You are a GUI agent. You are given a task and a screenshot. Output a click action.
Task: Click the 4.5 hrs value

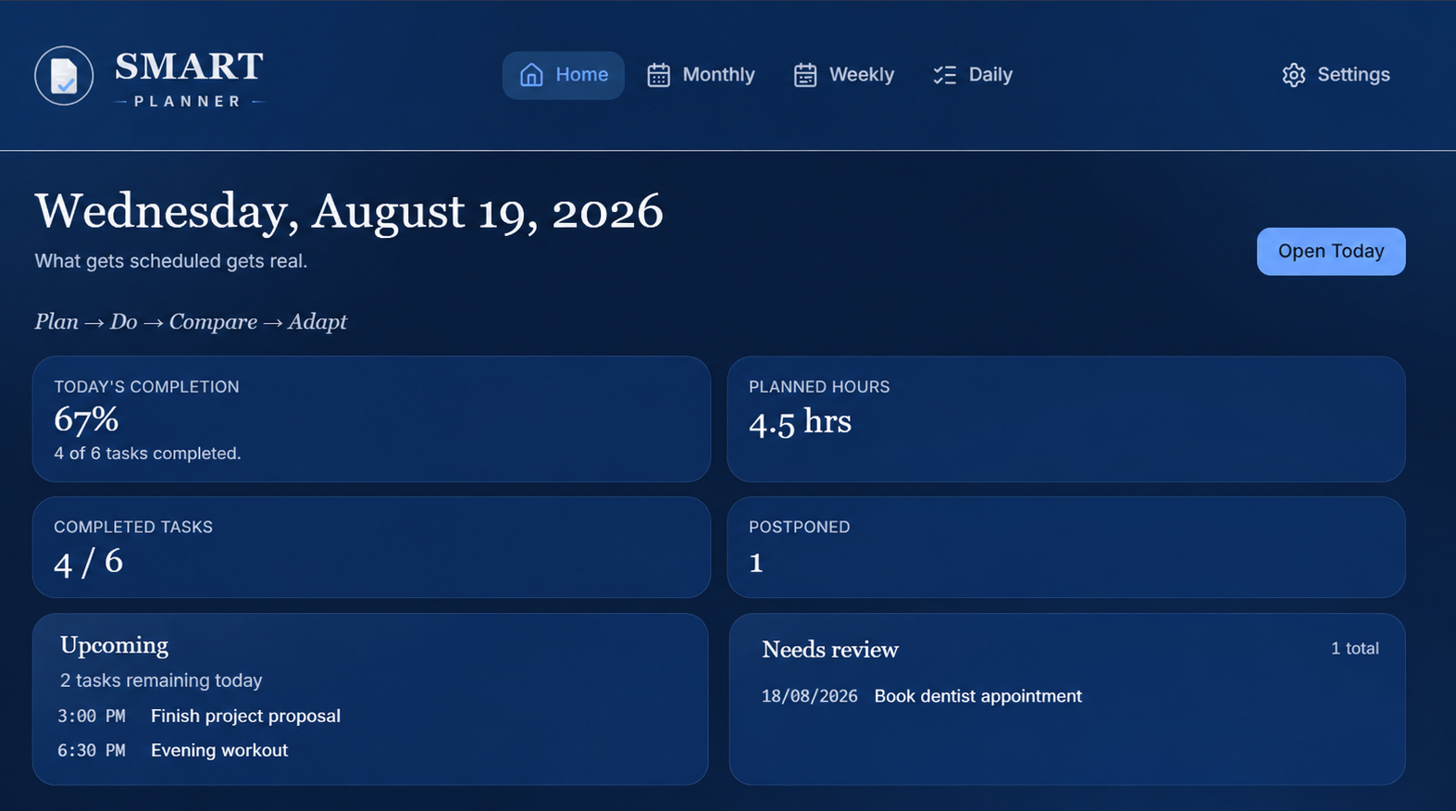[x=800, y=421]
